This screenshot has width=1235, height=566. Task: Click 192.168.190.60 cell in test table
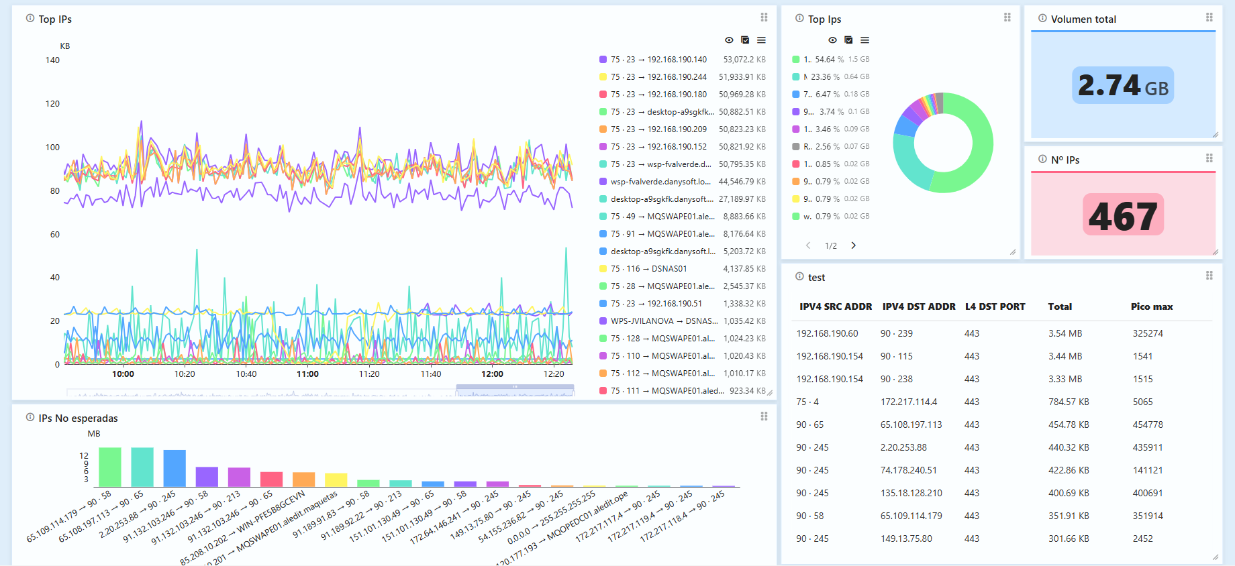[827, 333]
